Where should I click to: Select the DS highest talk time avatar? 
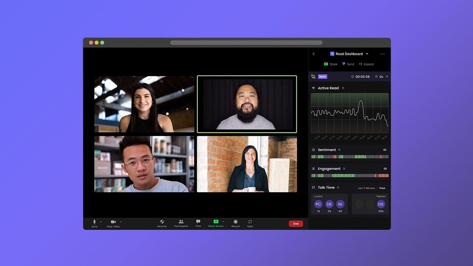pos(381,204)
